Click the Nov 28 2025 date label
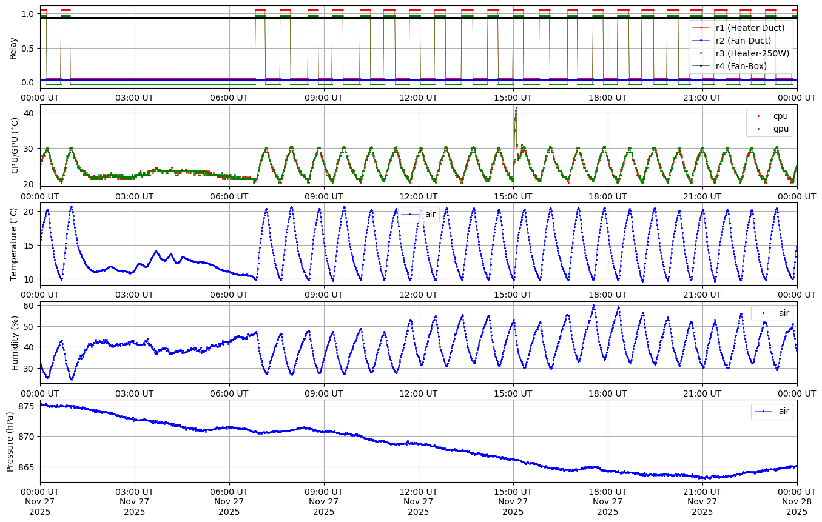Image resolution: width=822 pixels, height=522 pixels. tap(797, 506)
